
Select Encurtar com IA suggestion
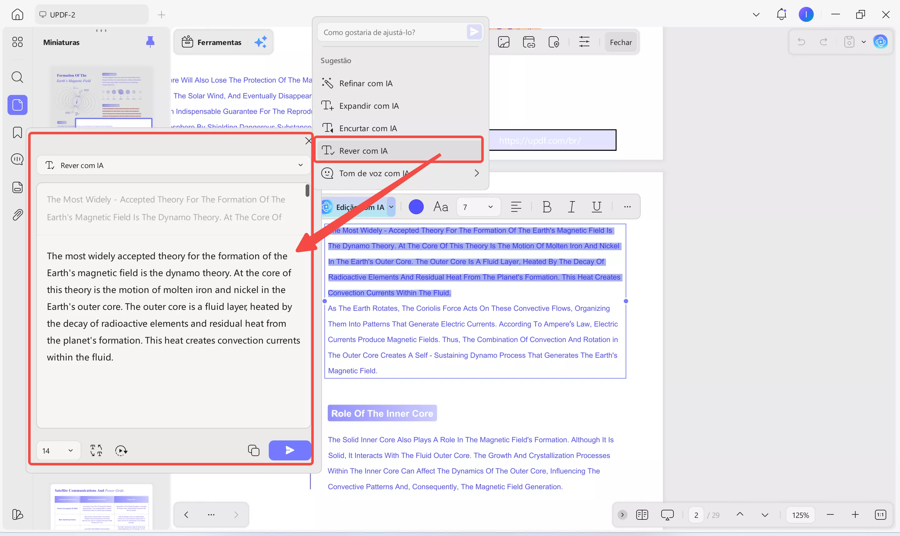pyautogui.click(x=368, y=128)
